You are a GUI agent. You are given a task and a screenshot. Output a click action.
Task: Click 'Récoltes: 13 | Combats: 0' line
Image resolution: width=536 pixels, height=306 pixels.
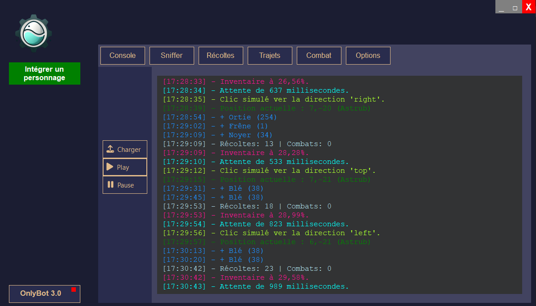[x=247, y=144]
